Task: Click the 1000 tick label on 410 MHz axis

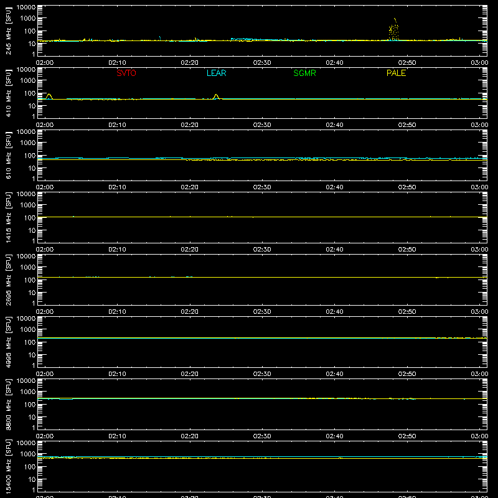Action: point(28,81)
